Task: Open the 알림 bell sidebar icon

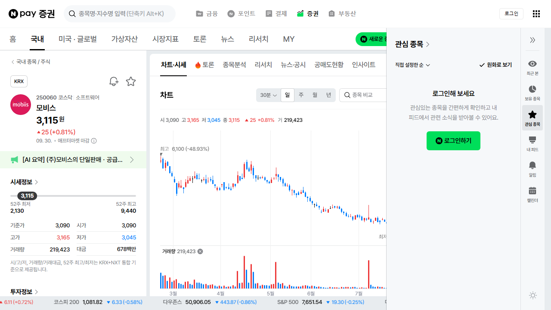Action: pos(532,169)
